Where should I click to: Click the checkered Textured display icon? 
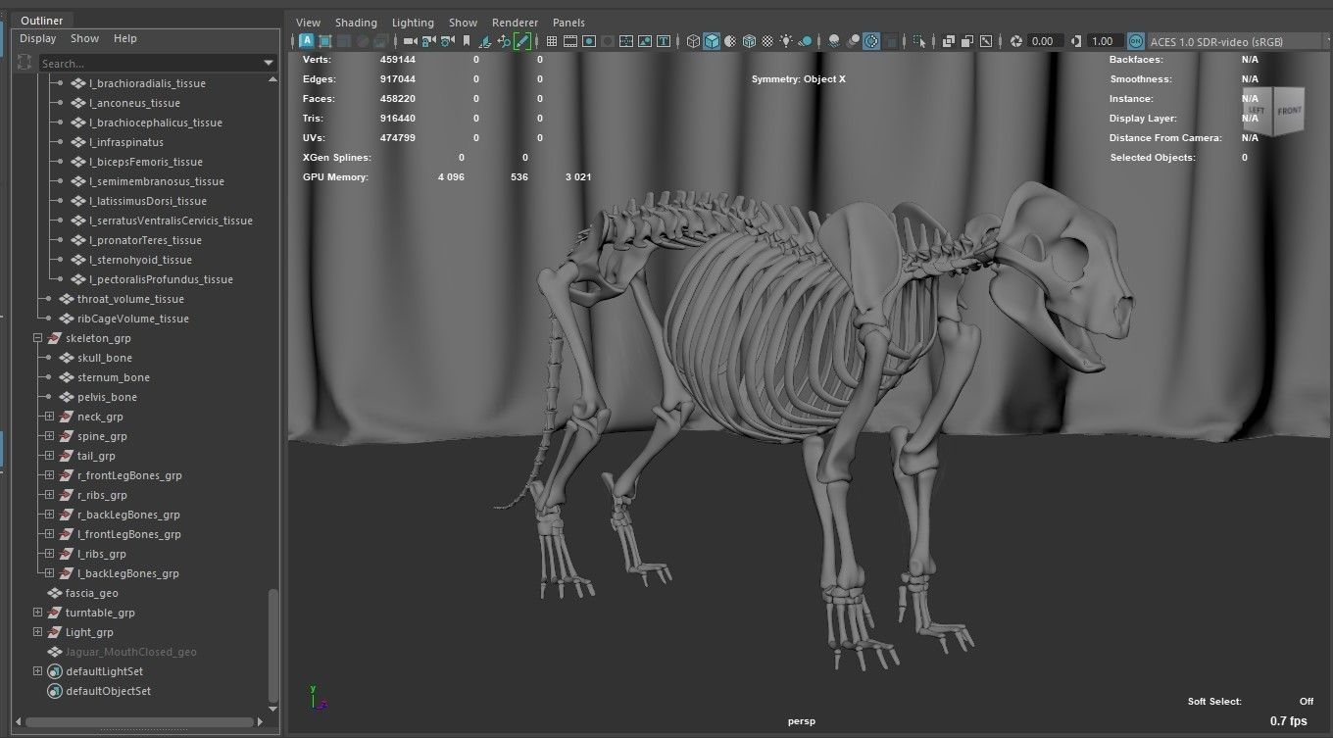pos(767,41)
